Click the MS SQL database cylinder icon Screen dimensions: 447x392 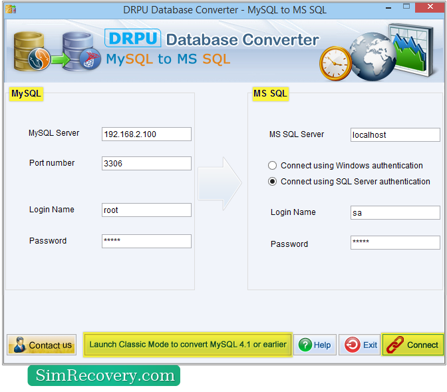(82, 51)
